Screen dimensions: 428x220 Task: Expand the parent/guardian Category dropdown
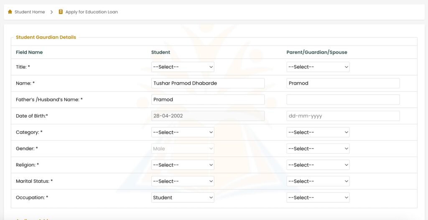(318, 132)
